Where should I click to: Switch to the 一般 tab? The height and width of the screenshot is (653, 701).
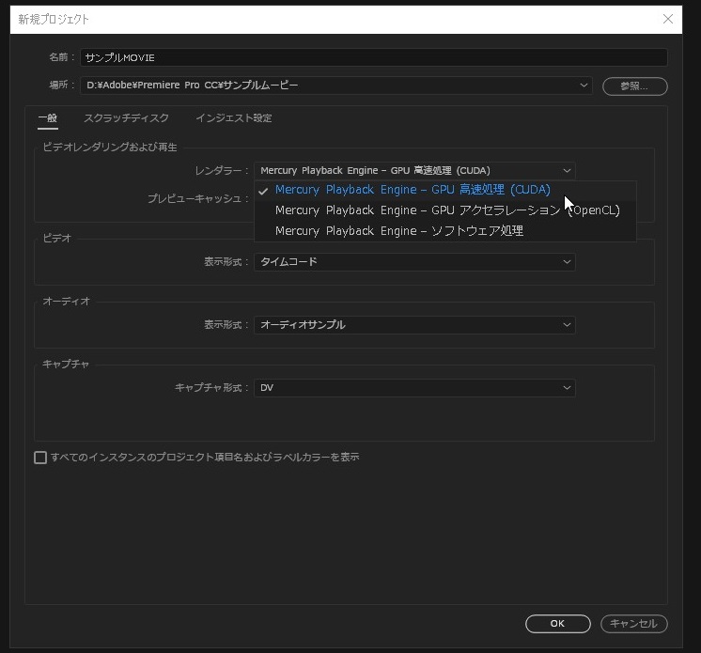tap(47, 118)
